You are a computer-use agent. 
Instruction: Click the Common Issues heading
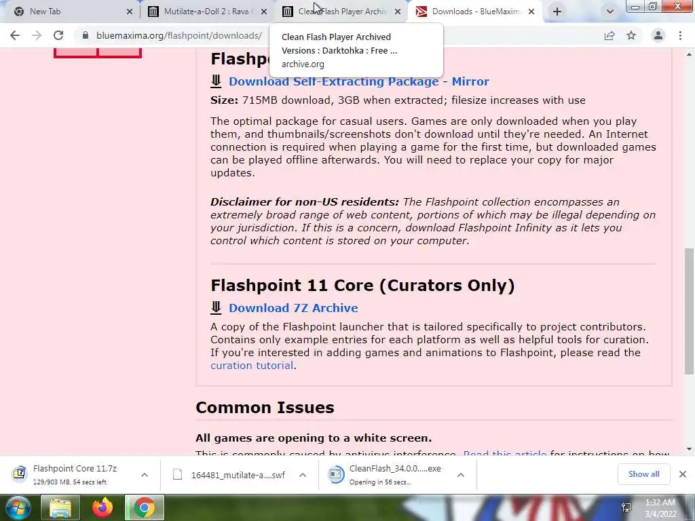click(265, 408)
